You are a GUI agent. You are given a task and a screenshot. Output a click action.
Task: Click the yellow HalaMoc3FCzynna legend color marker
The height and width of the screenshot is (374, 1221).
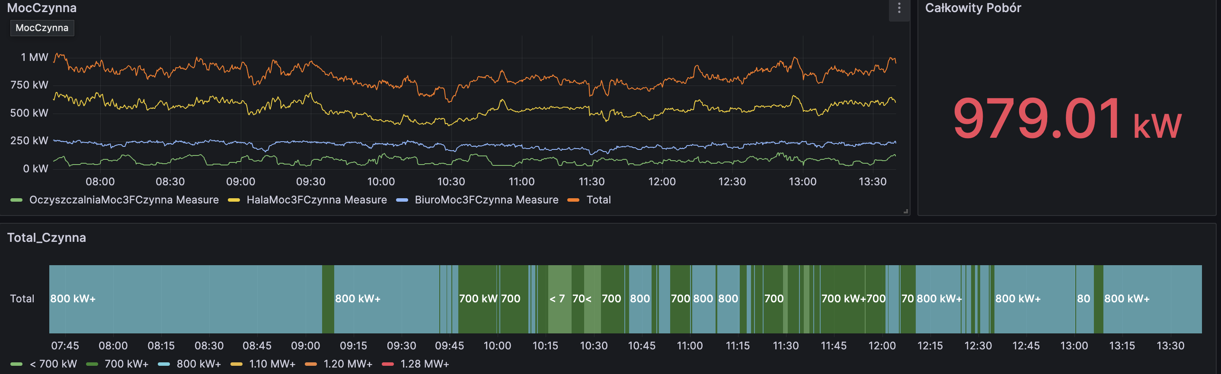click(233, 200)
